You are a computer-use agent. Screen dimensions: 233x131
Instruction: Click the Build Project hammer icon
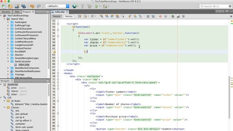(x=83, y=6)
